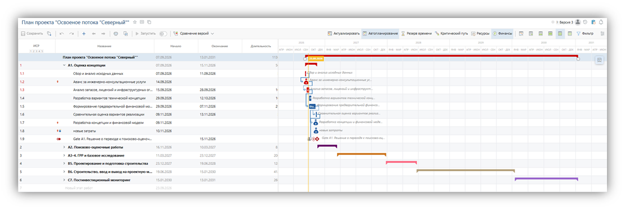Click the second view-mode table icon

click(530, 34)
